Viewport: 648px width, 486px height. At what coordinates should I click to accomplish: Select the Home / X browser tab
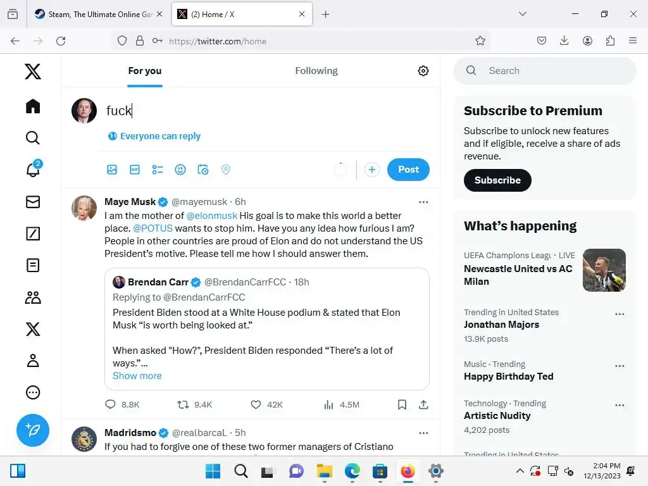[242, 14]
